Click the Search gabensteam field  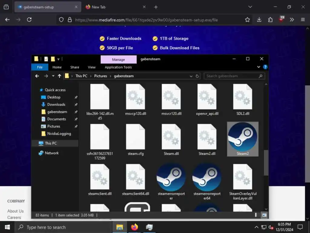click(234, 76)
